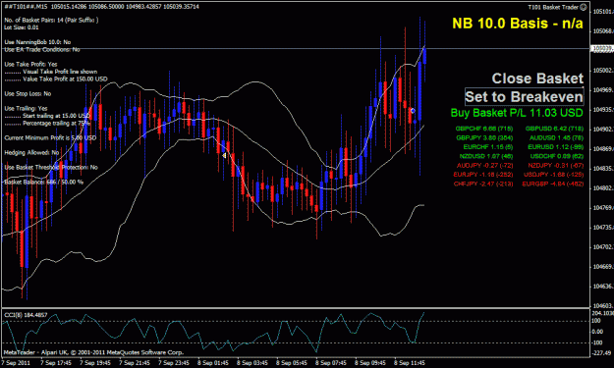This screenshot has width=614, height=368.
Task: Select the CHFJPY -2.47 pair entry
Action: point(483,184)
